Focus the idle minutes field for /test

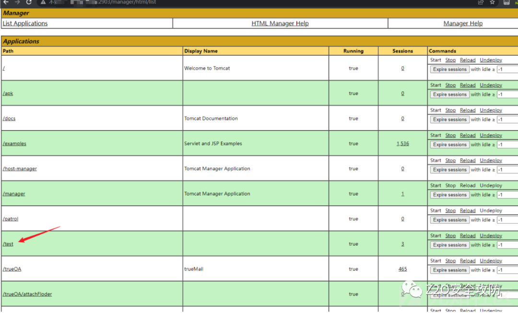point(507,245)
